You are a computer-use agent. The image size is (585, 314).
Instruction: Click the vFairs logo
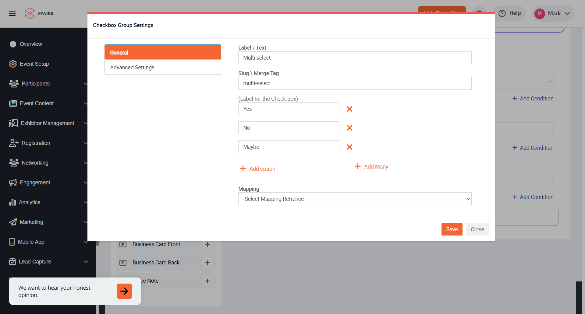tap(39, 13)
